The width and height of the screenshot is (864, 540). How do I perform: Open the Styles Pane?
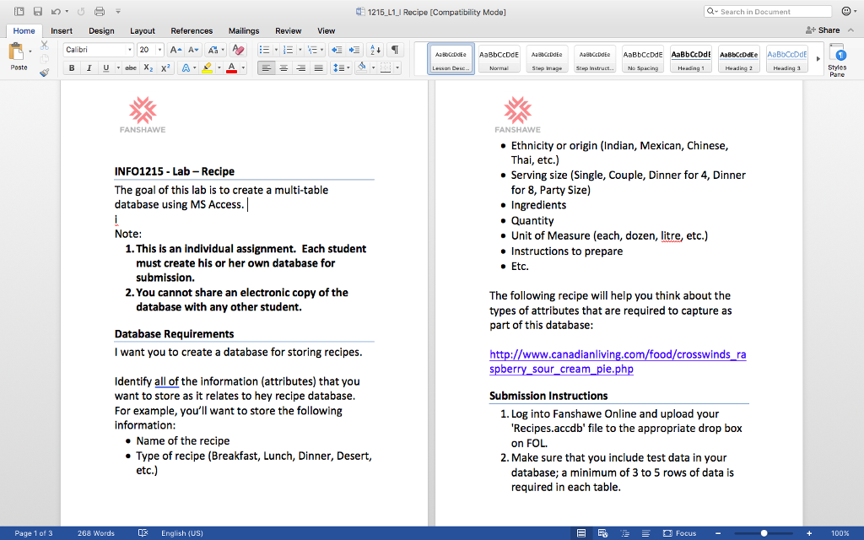(837, 60)
